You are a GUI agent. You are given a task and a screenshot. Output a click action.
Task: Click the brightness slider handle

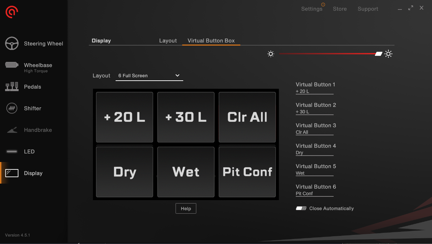pos(379,54)
